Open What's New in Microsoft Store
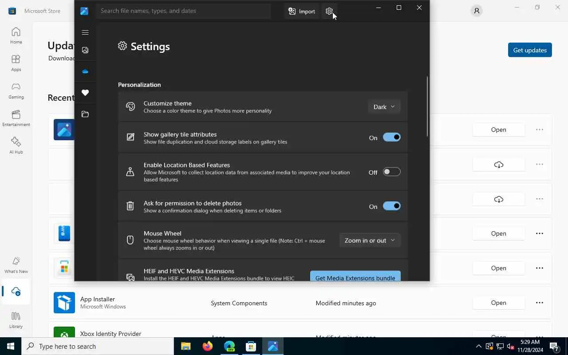568x355 pixels. pyautogui.click(x=16, y=265)
